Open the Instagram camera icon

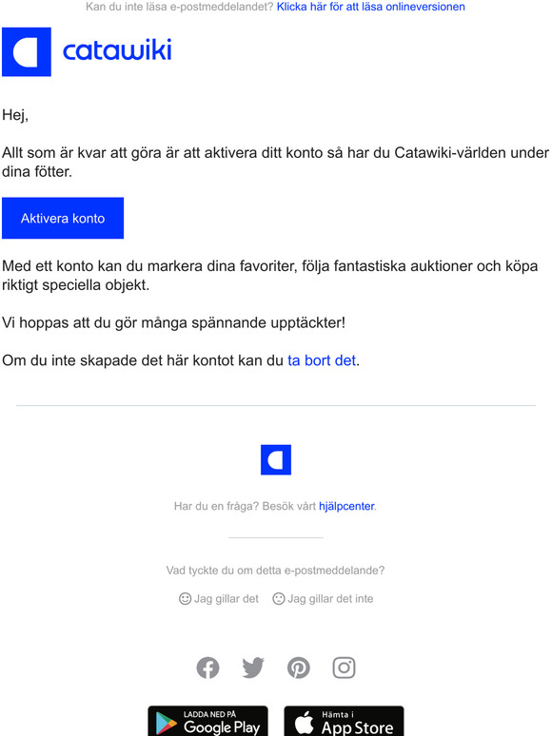click(344, 668)
